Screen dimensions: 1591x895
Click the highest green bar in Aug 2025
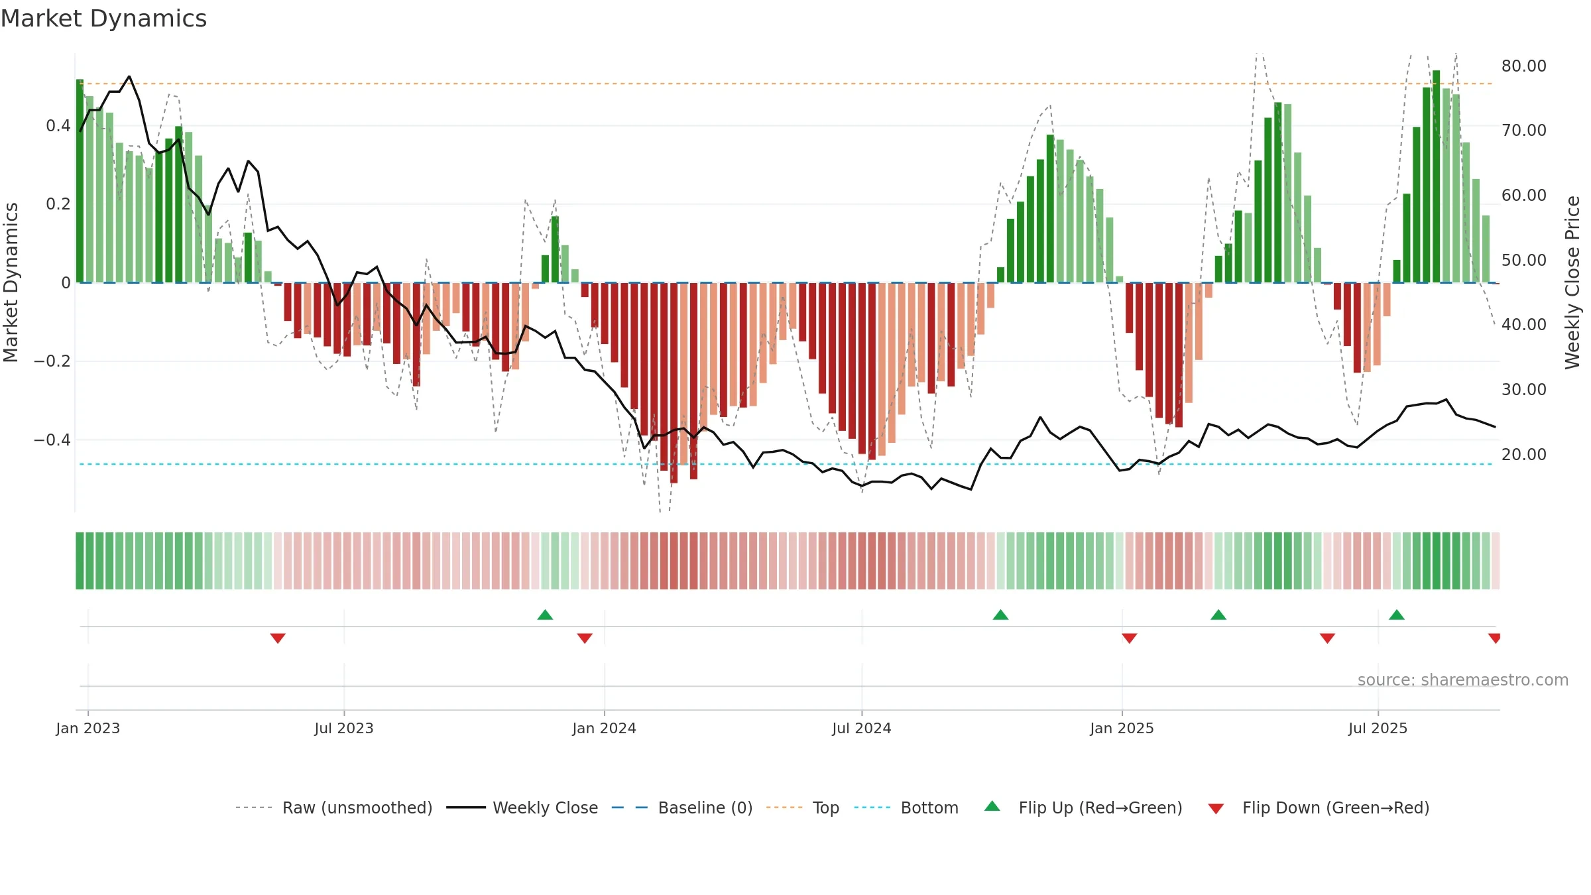[1436, 176]
